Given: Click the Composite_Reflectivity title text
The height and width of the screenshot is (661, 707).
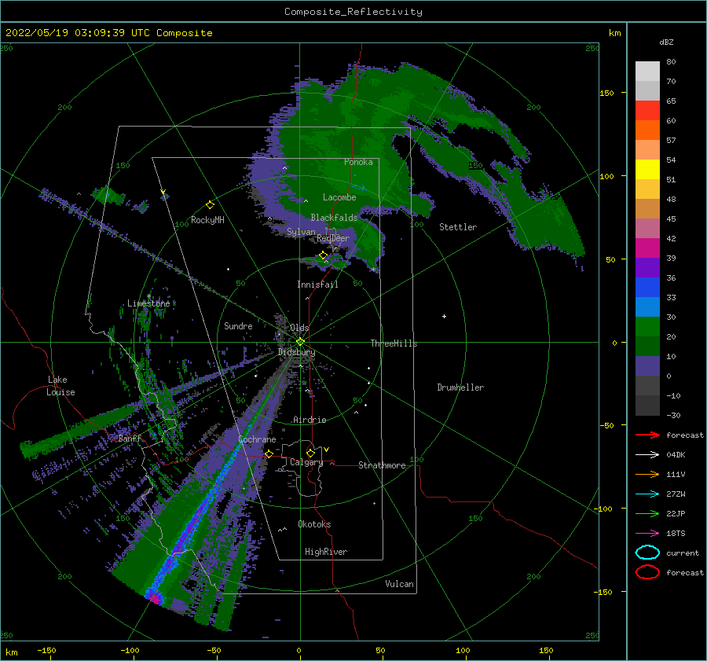Looking at the screenshot, I should [353, 12].
